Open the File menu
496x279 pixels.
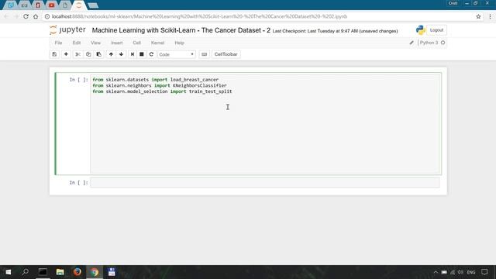59,43
